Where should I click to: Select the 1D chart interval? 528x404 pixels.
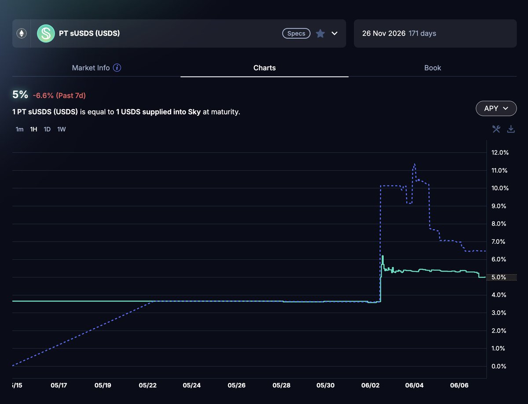click(47, 129)
